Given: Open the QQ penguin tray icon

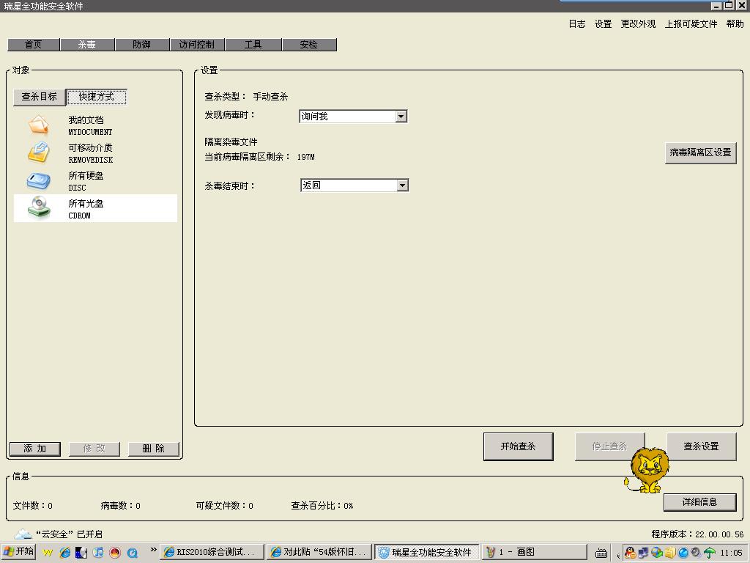Looking at the screenshot, I should [x=631, y=553].
